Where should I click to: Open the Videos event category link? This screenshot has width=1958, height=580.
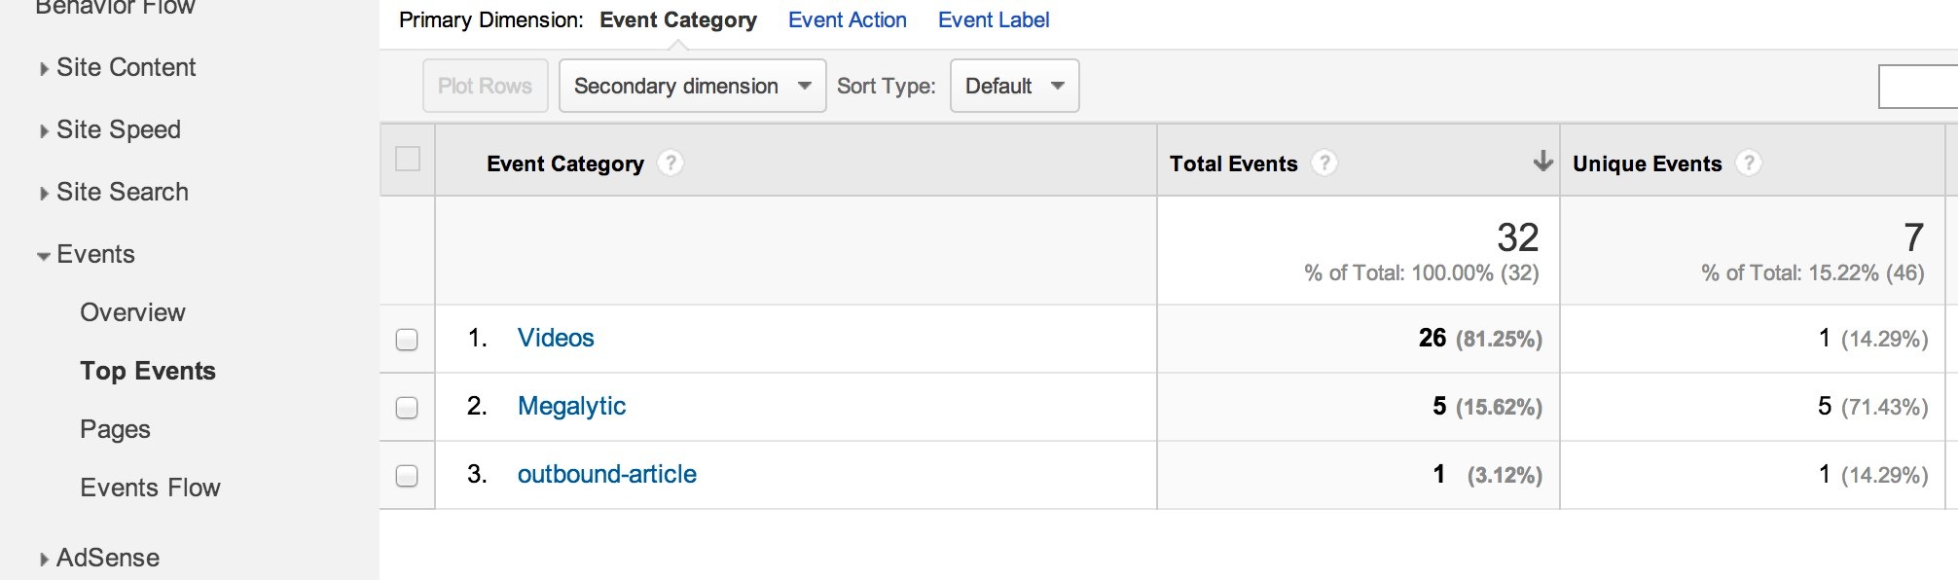pos(556,338)
